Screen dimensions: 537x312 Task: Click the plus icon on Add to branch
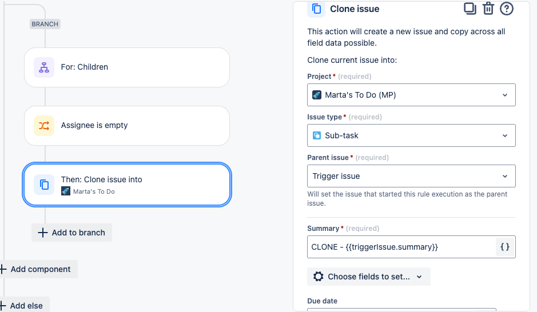(x=42, y=233)
